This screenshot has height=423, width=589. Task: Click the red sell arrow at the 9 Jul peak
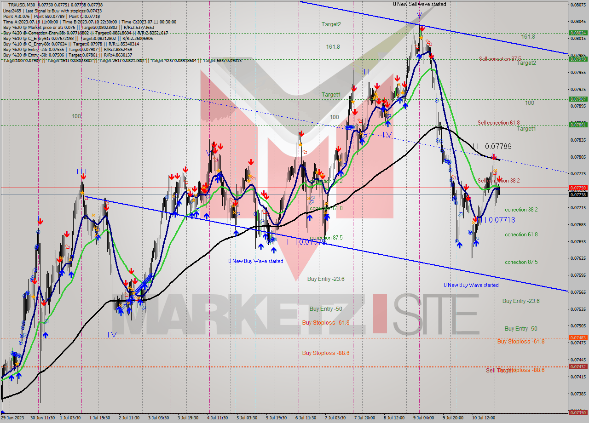pos(422,29)
